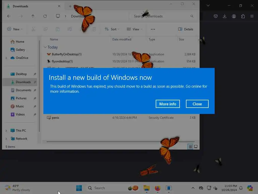The height and width of the screenshot is (194, 258).
Task: Open the Firefox account icon
Action: [234, 16]
